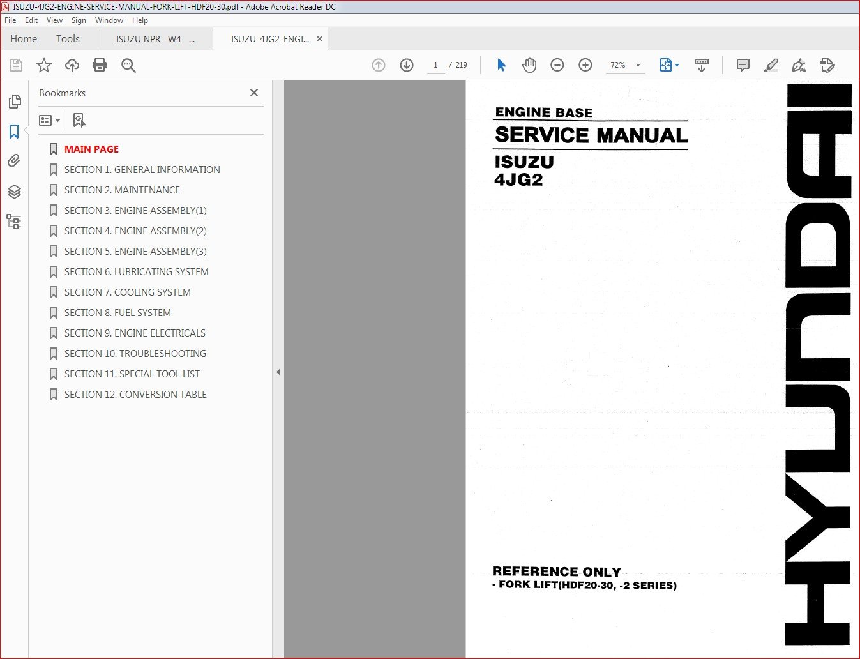Click the 'ENGINE BASE' text on the page
The height and width of the screenshot is (659, 860).
coord(544,112)
